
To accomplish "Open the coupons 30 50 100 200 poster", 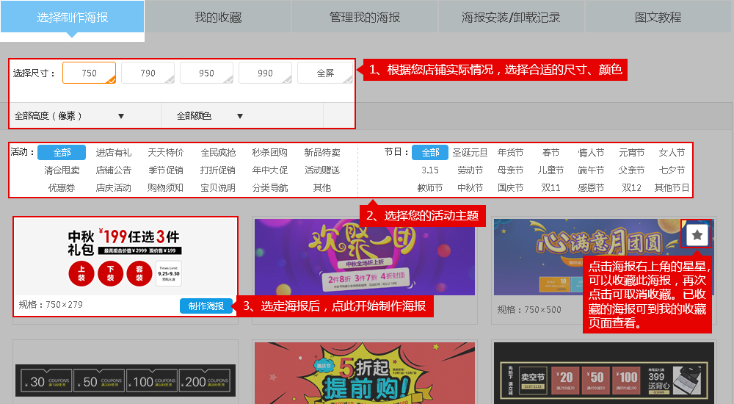I will click(x=125, y=380).
